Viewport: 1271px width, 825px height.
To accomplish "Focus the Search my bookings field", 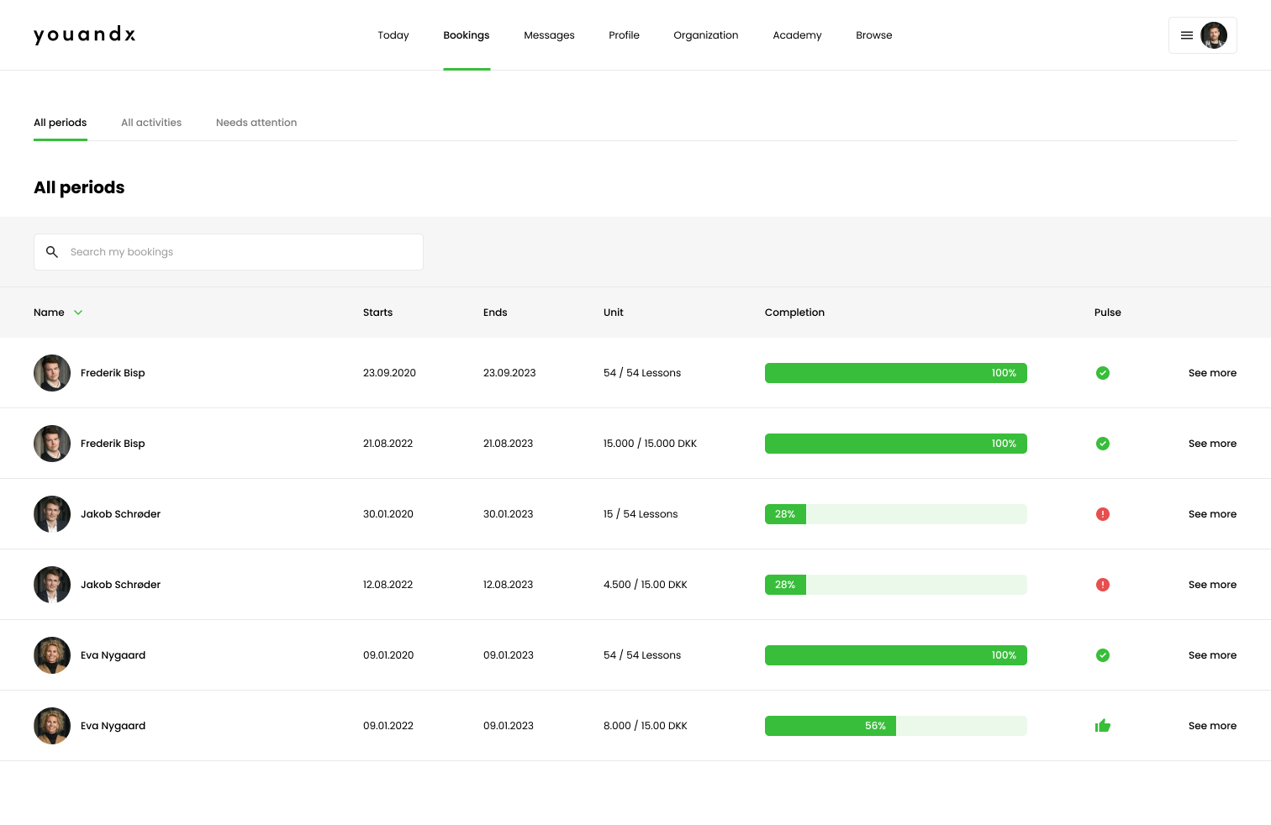I will coord(229,252).
